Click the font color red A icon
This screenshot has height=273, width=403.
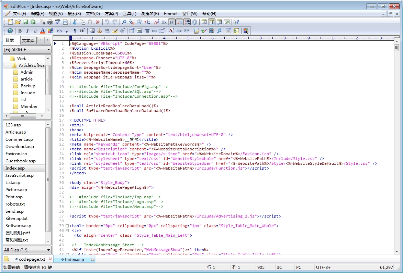coord(43,31)
